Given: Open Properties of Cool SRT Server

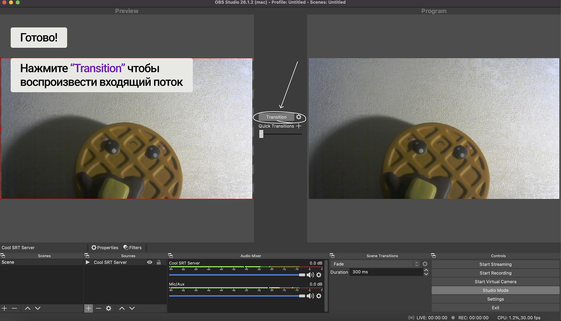Looking at the screenshot, I should pos(105,248).
